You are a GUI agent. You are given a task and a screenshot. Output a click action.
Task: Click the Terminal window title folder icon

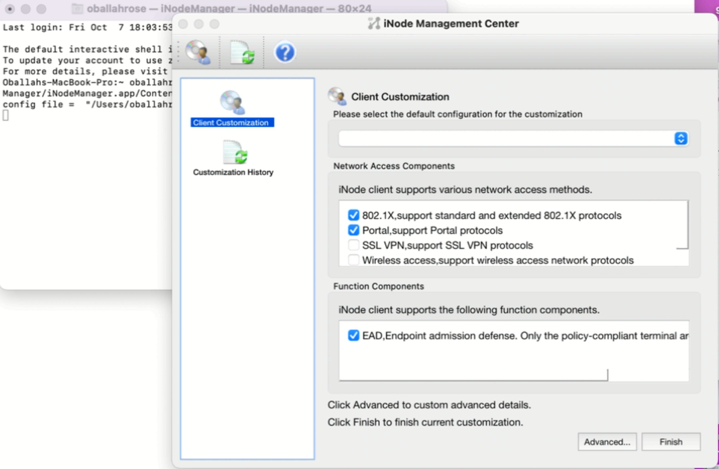click(77, 9)
